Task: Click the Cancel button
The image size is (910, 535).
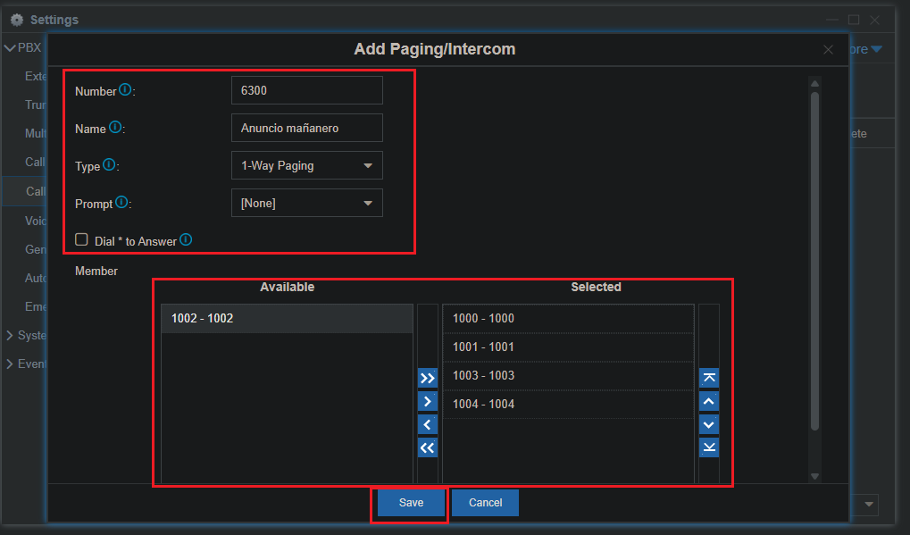Action: point(485,503)
